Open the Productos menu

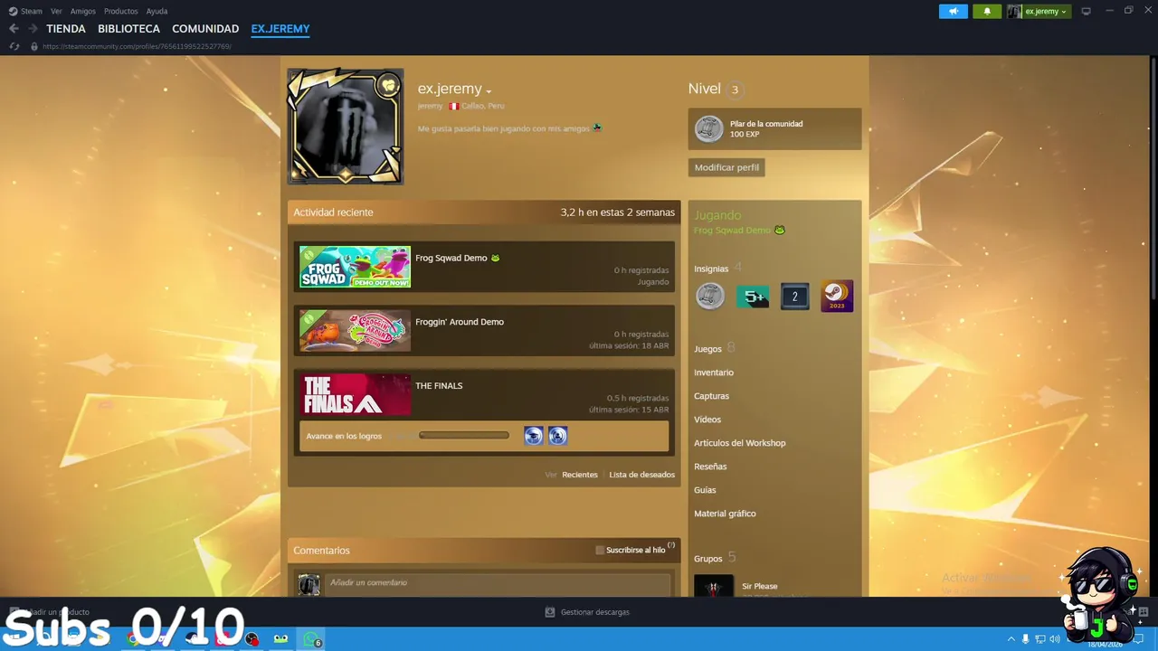[120, 11]
